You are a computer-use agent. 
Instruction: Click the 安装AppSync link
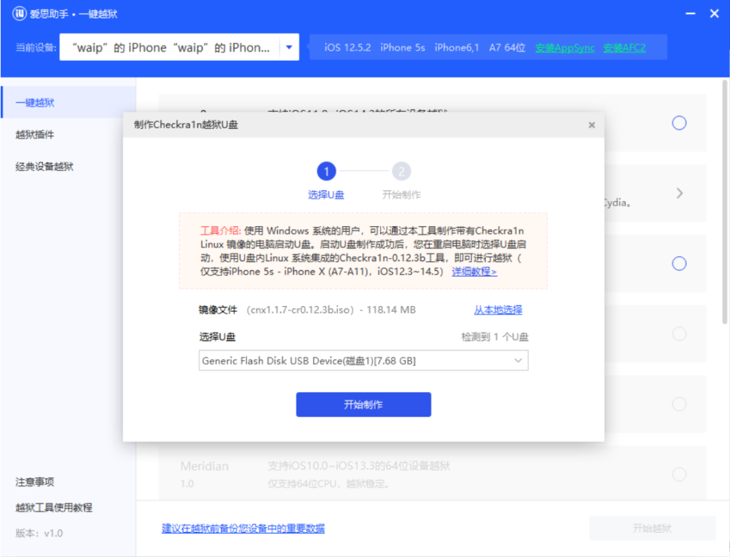pyautogui.click(x=565, y=48)
